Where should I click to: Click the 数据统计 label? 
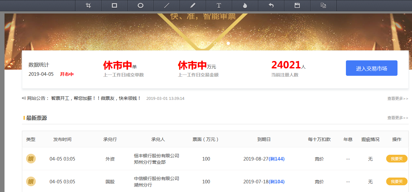39,65
